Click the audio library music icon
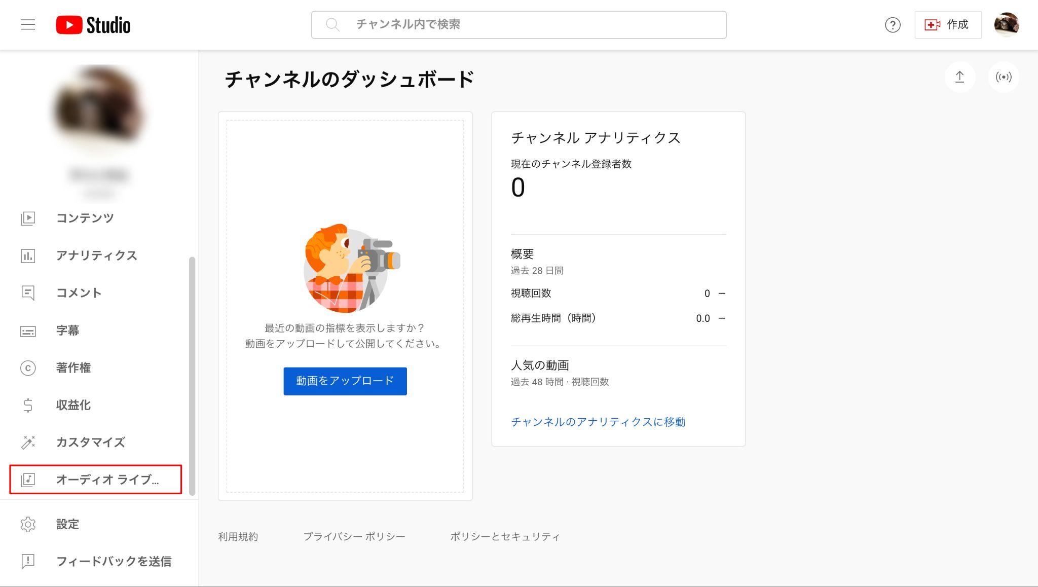Viewport: 1038px width, 587px height. pyautogui.click(x=28, y=480)
